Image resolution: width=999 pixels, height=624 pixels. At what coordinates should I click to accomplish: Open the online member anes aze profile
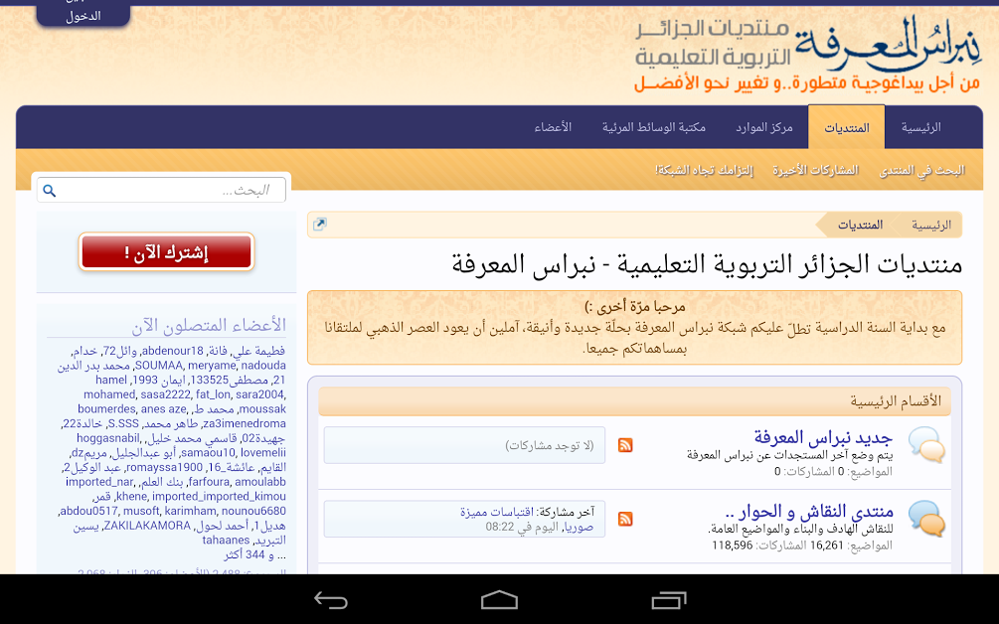click(x=164, y=409)
